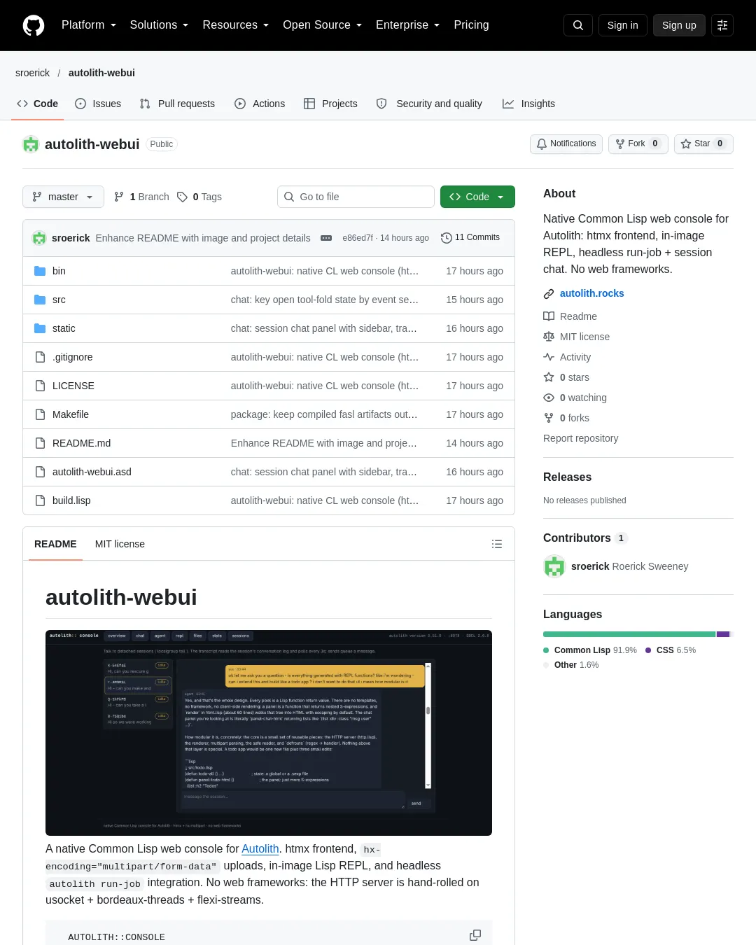Show commit message details ellipsis
756x945 pixels.
coord(326,238)
